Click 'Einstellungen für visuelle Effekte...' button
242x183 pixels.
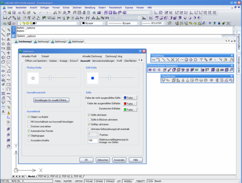coord(51,100)
